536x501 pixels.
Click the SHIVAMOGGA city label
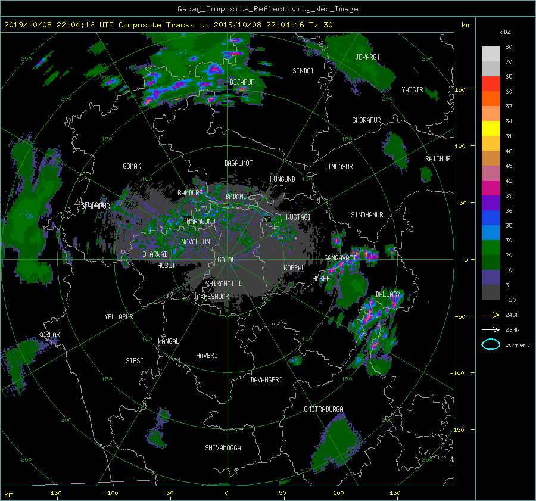223,448
